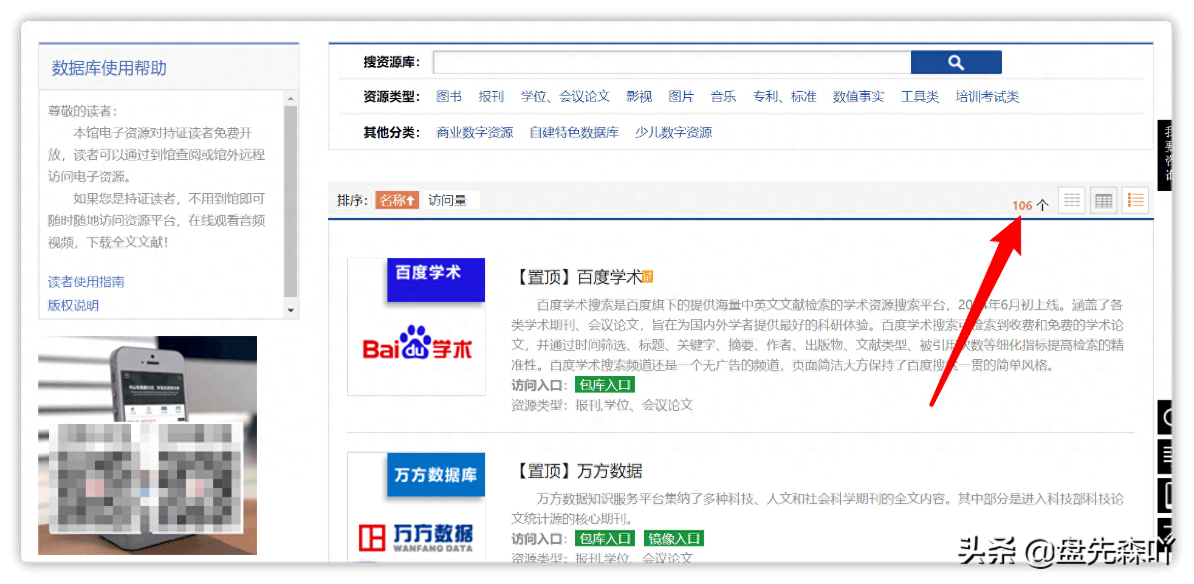Select the 商业数字资源 category

474,132
